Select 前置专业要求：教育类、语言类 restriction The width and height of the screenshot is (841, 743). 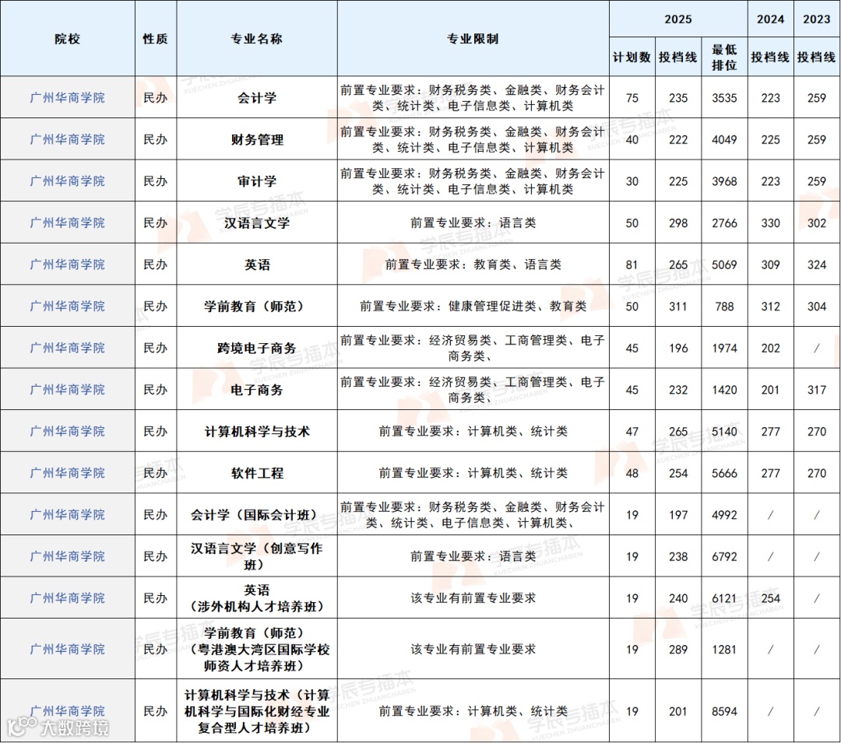click(473, 264)
